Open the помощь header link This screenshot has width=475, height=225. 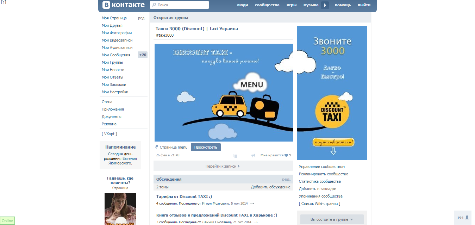(x=343, y=5)
